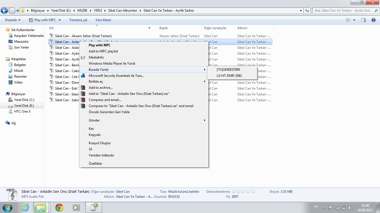The width and height of the screenshot is (380, 213).
Task: Open Help with the question mark icon
Action: [x=374, y=20]
